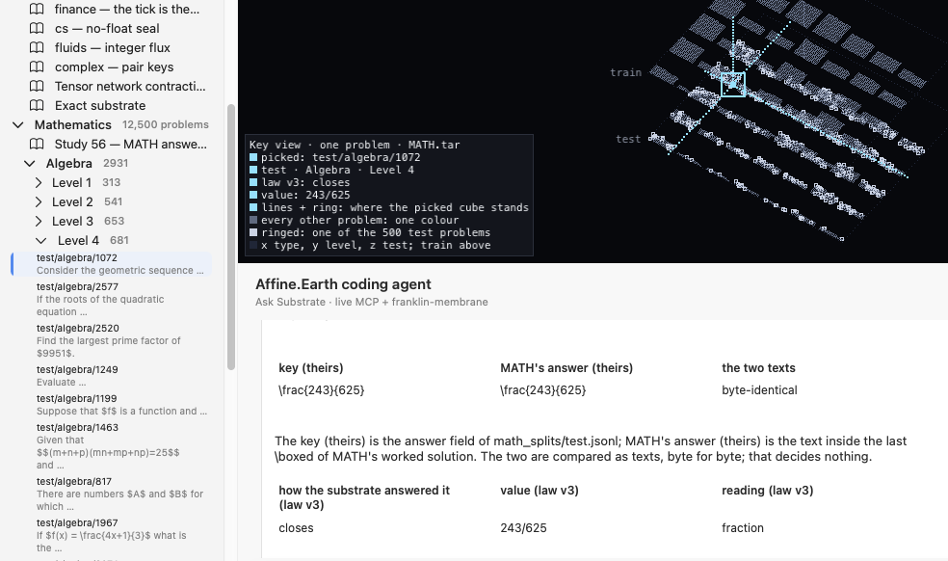Click the 'picked: test/algebra/1072' legend swatch
Viewport: 948px width, 561px height.
tap(253, 157)
